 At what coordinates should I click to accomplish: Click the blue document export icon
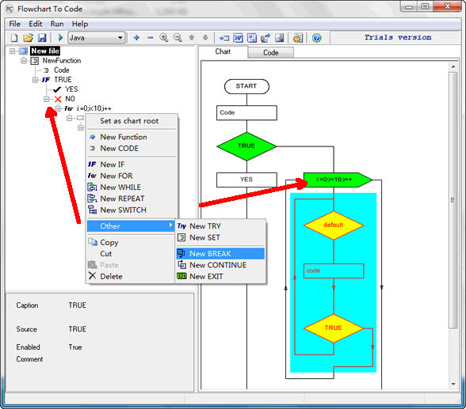(252, 38)
